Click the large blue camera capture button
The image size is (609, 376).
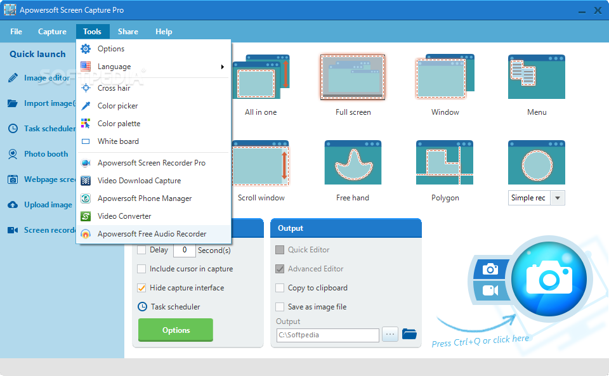[x=549, y=278]
